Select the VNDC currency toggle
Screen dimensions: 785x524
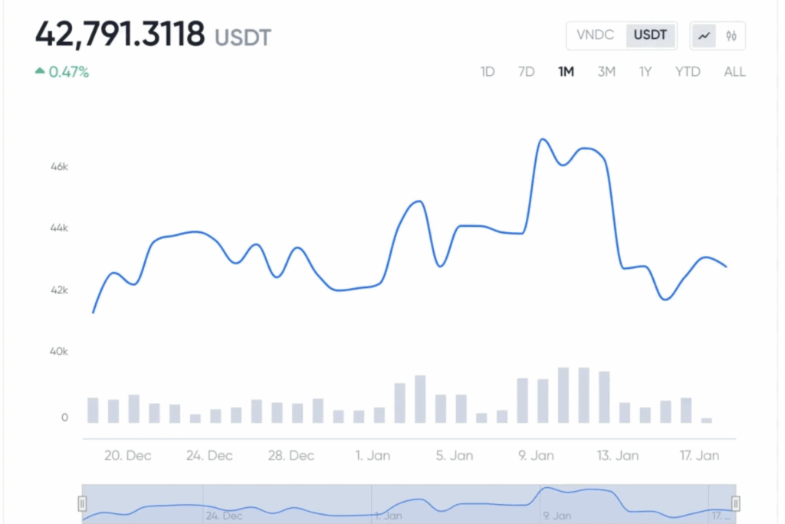tap(596, 35)
